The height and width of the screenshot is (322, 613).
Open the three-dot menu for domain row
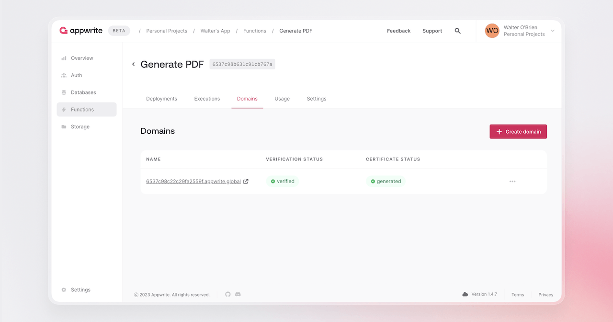coord(512,182)
